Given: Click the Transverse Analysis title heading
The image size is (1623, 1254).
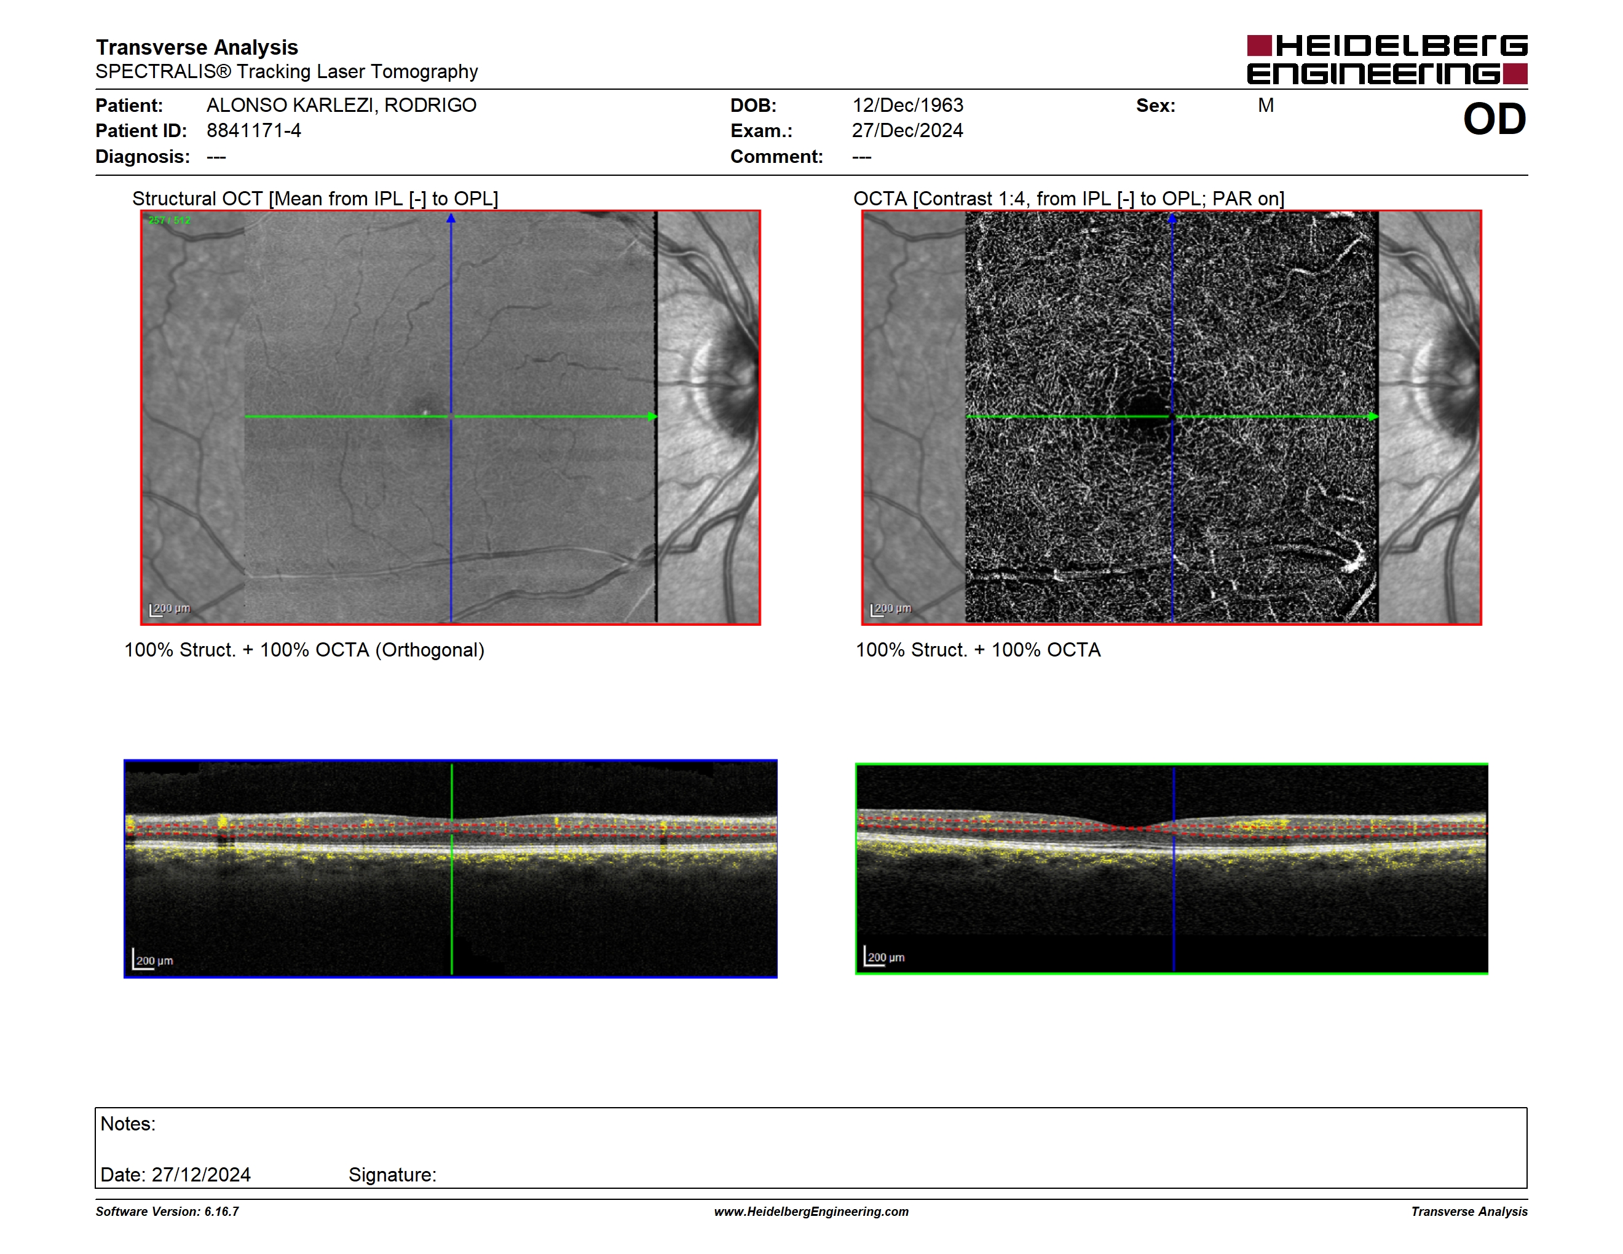Looking at the screenshot, I should (197, 47).
